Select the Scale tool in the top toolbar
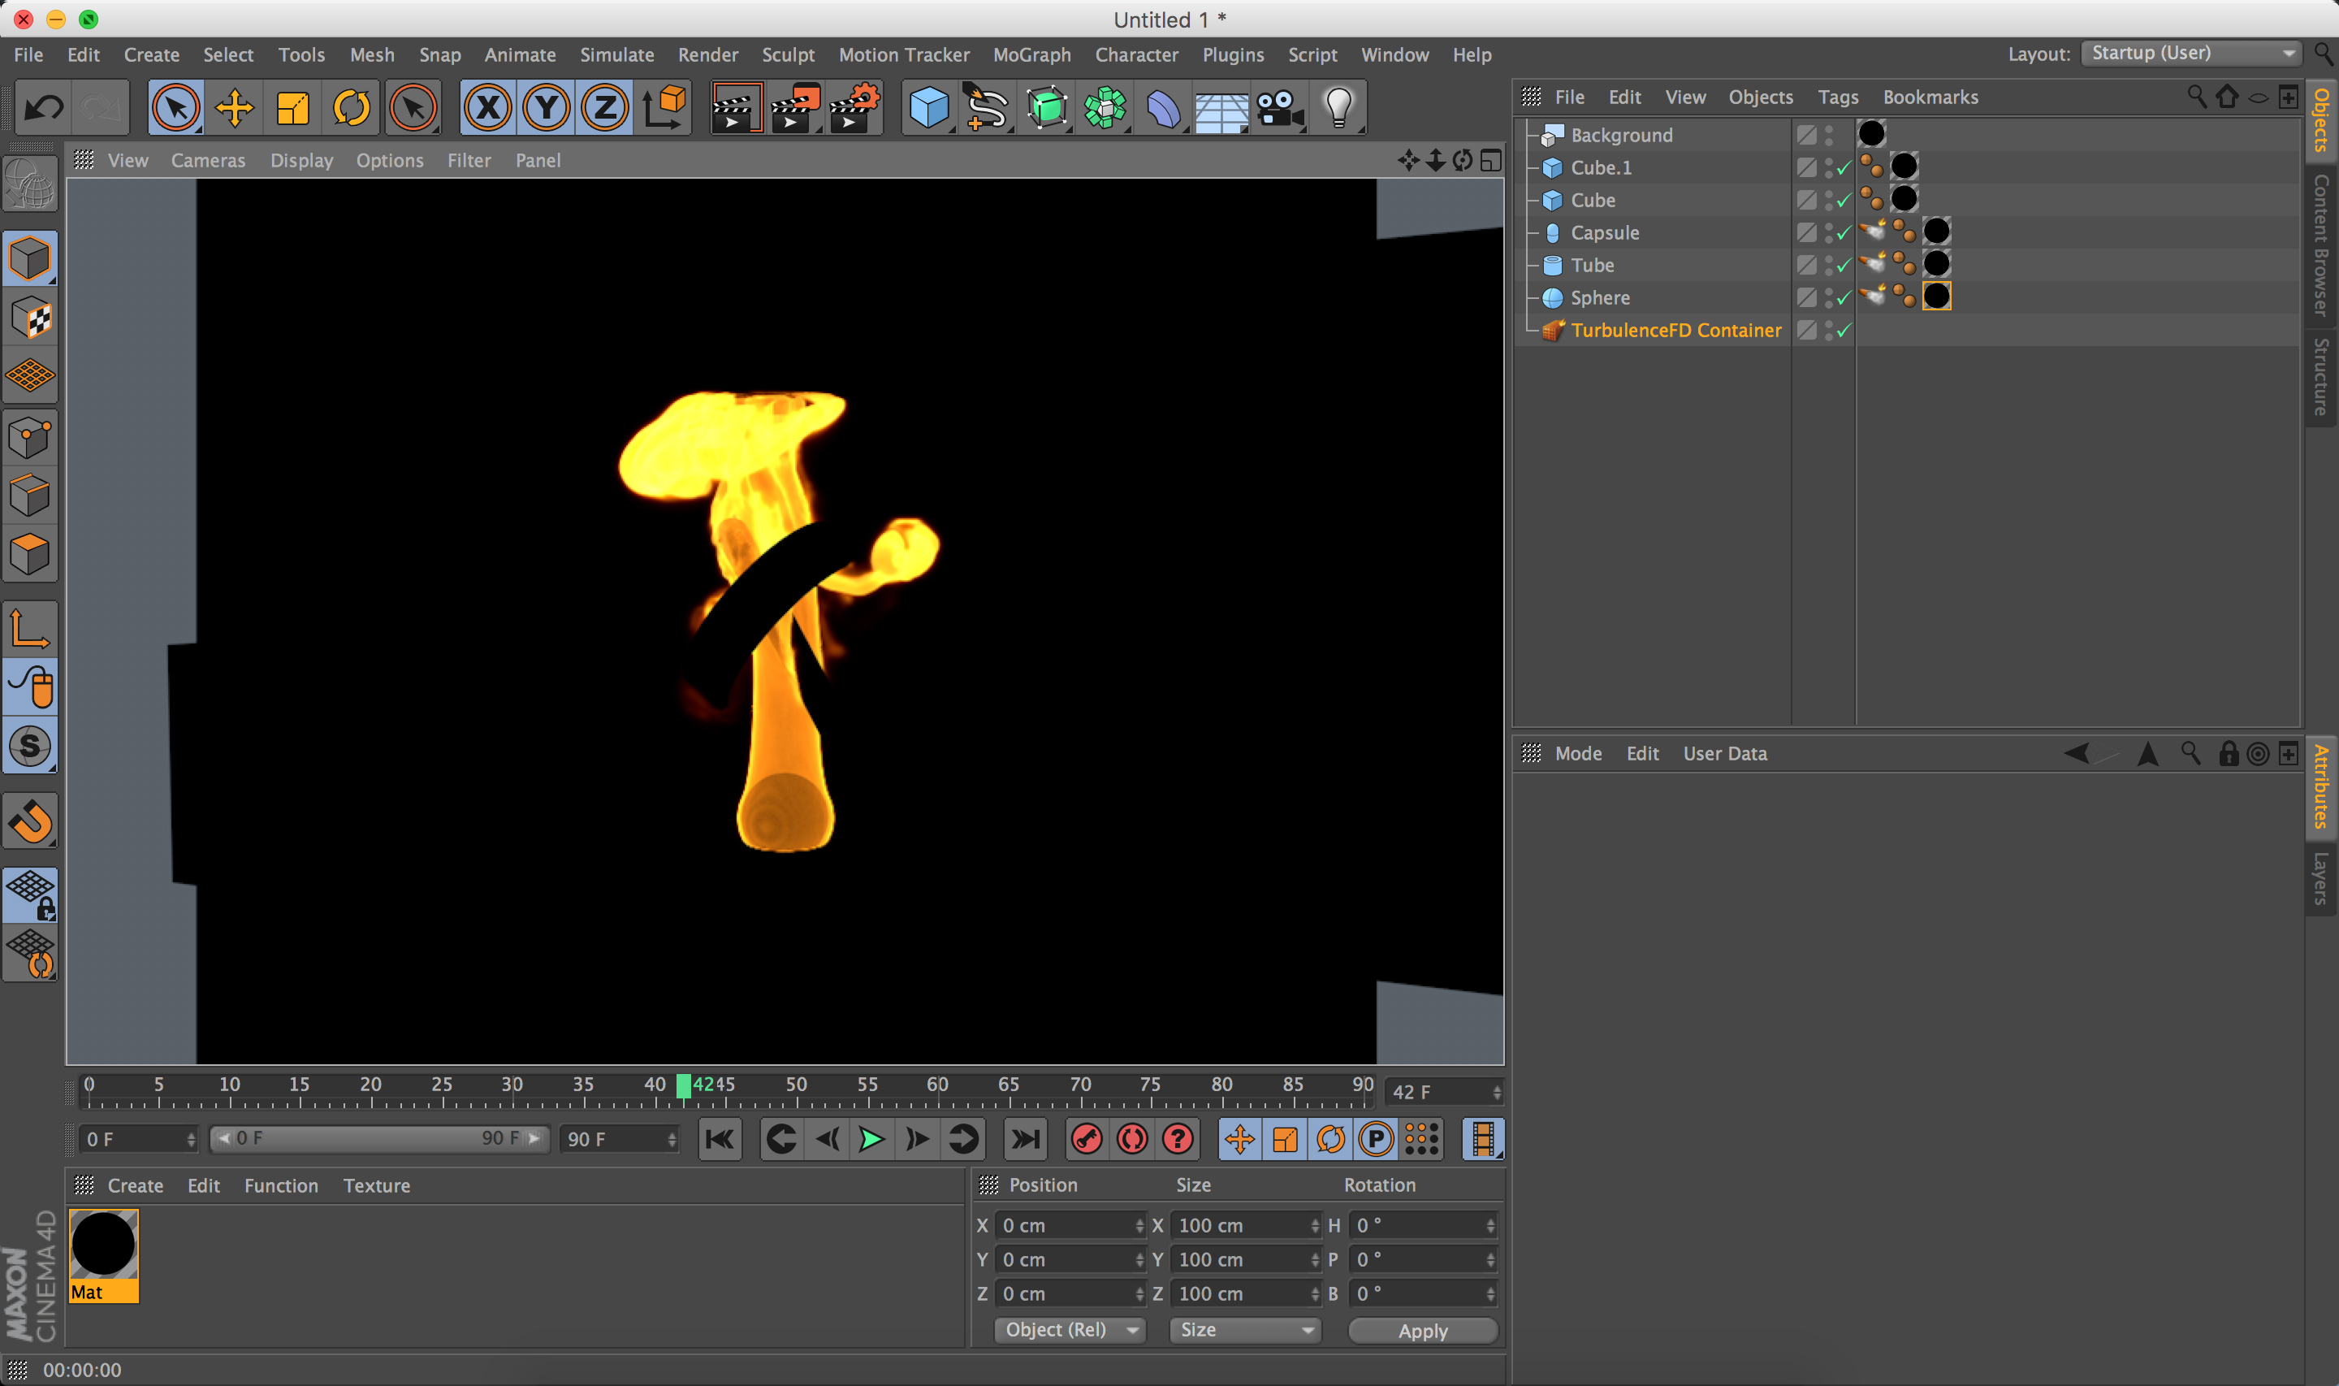Image resolution: width=2339 pixels, height=1386 pixels. (x=293, y=108)
